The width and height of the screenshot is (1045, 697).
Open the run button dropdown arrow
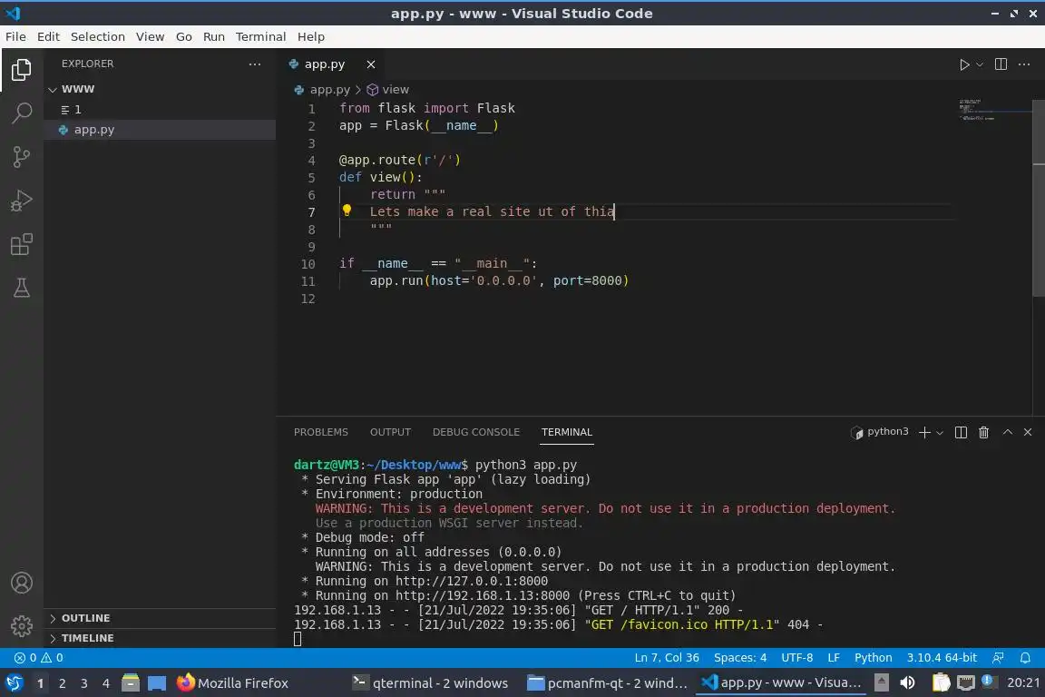coord(979,64)
